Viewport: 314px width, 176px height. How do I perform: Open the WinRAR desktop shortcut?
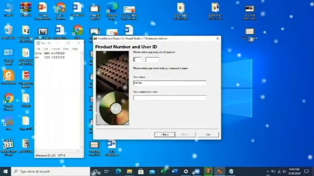(26, 9)
